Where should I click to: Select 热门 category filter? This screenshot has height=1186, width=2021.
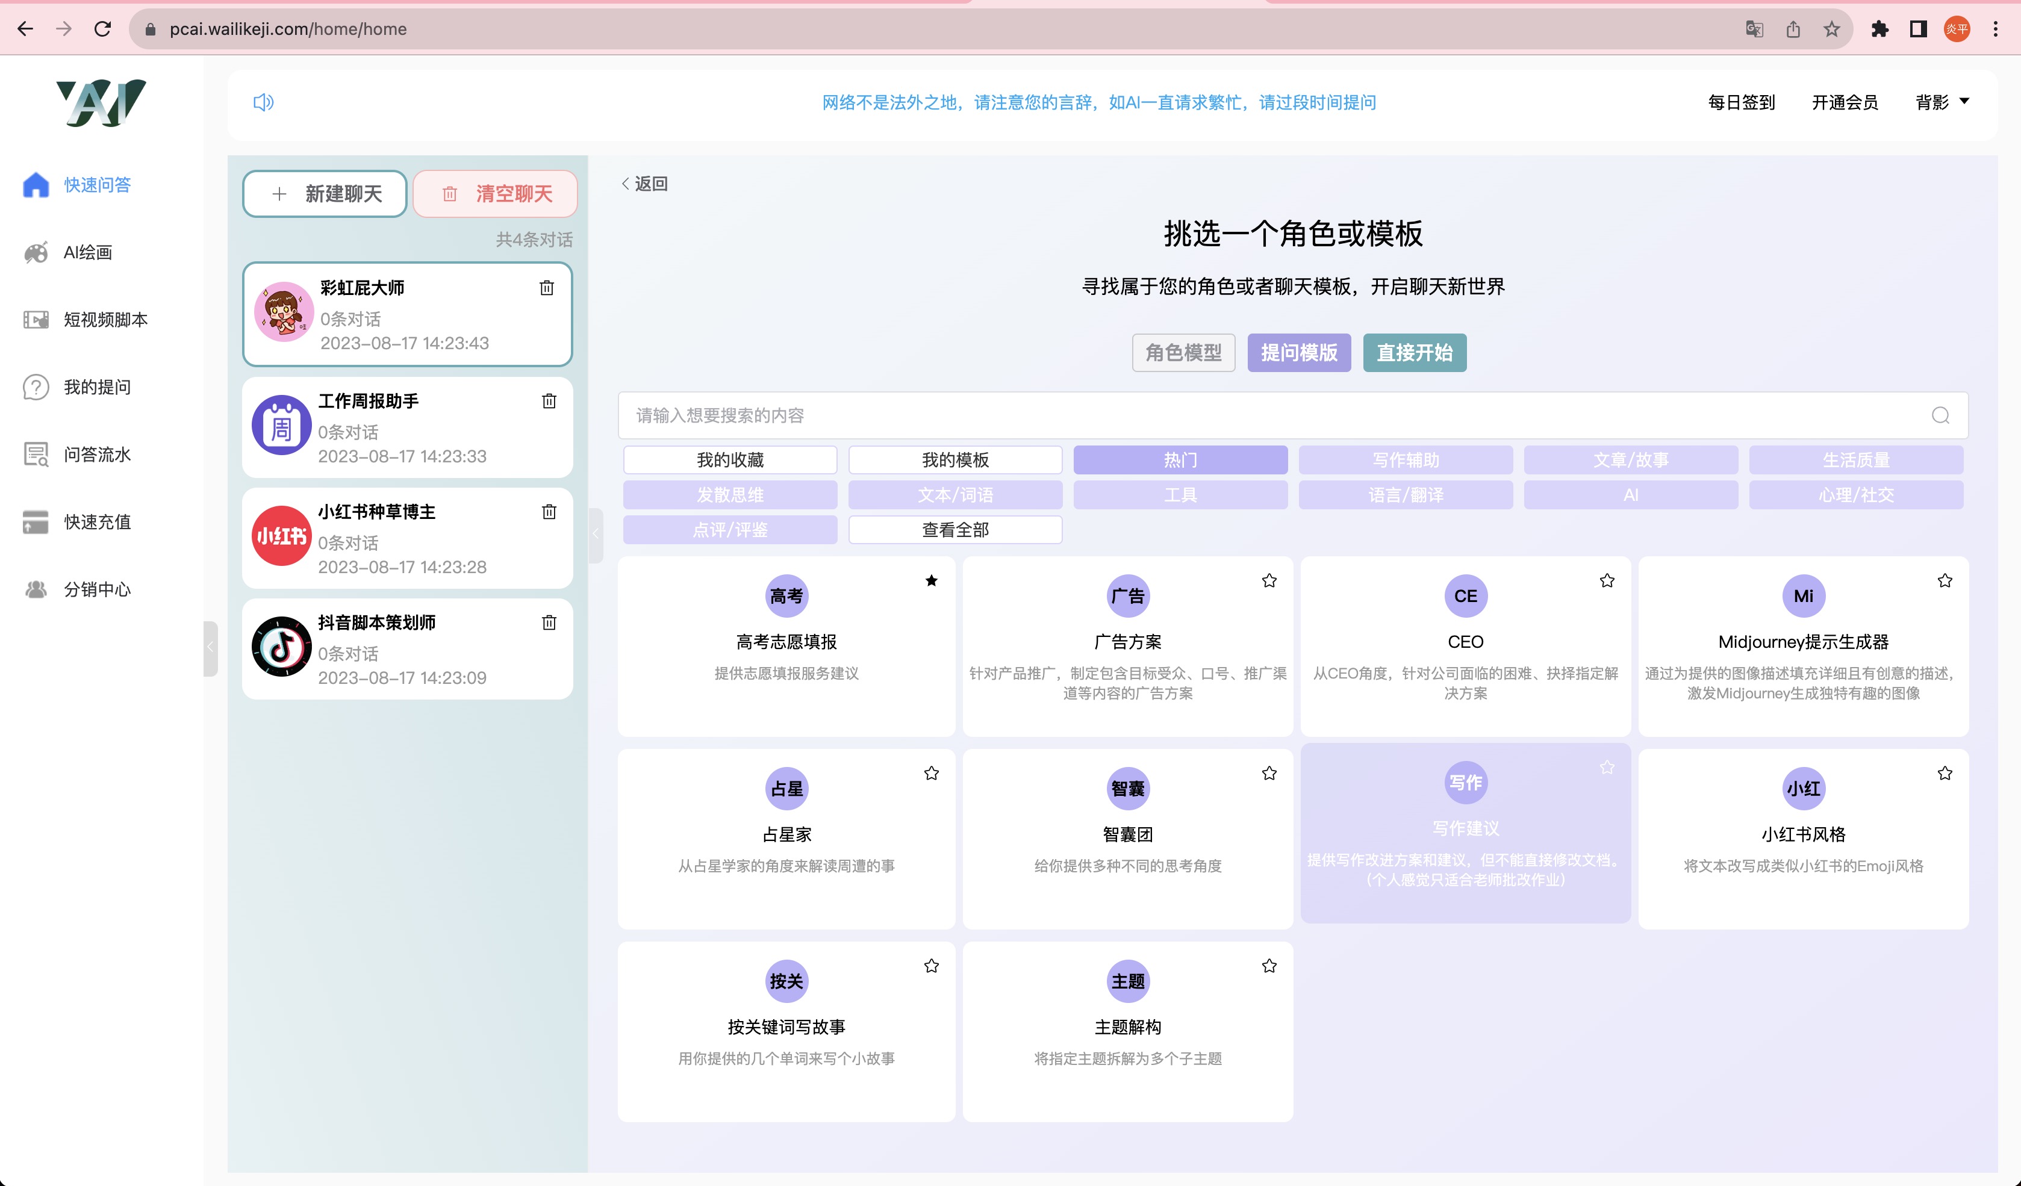[x=1180, y=461]
